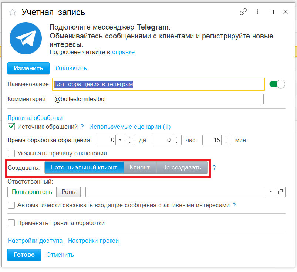The height and width of the screenshot is (272, 297).
Task: Click the Отменить link
Action: click(x=60, y=255)
